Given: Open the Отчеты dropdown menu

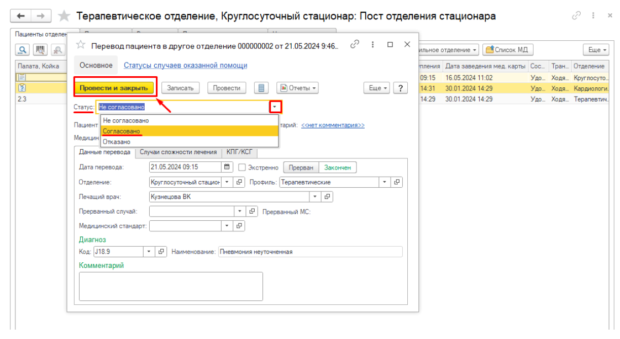Looking at the screenshot, I should [x=298, y=88].
